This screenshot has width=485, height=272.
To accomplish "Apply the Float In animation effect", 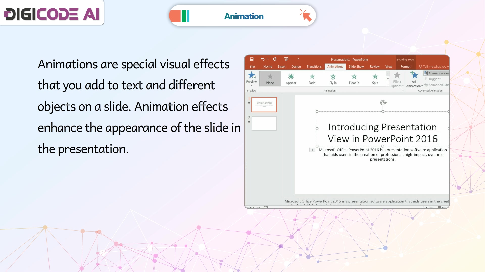I will point(354,79).
